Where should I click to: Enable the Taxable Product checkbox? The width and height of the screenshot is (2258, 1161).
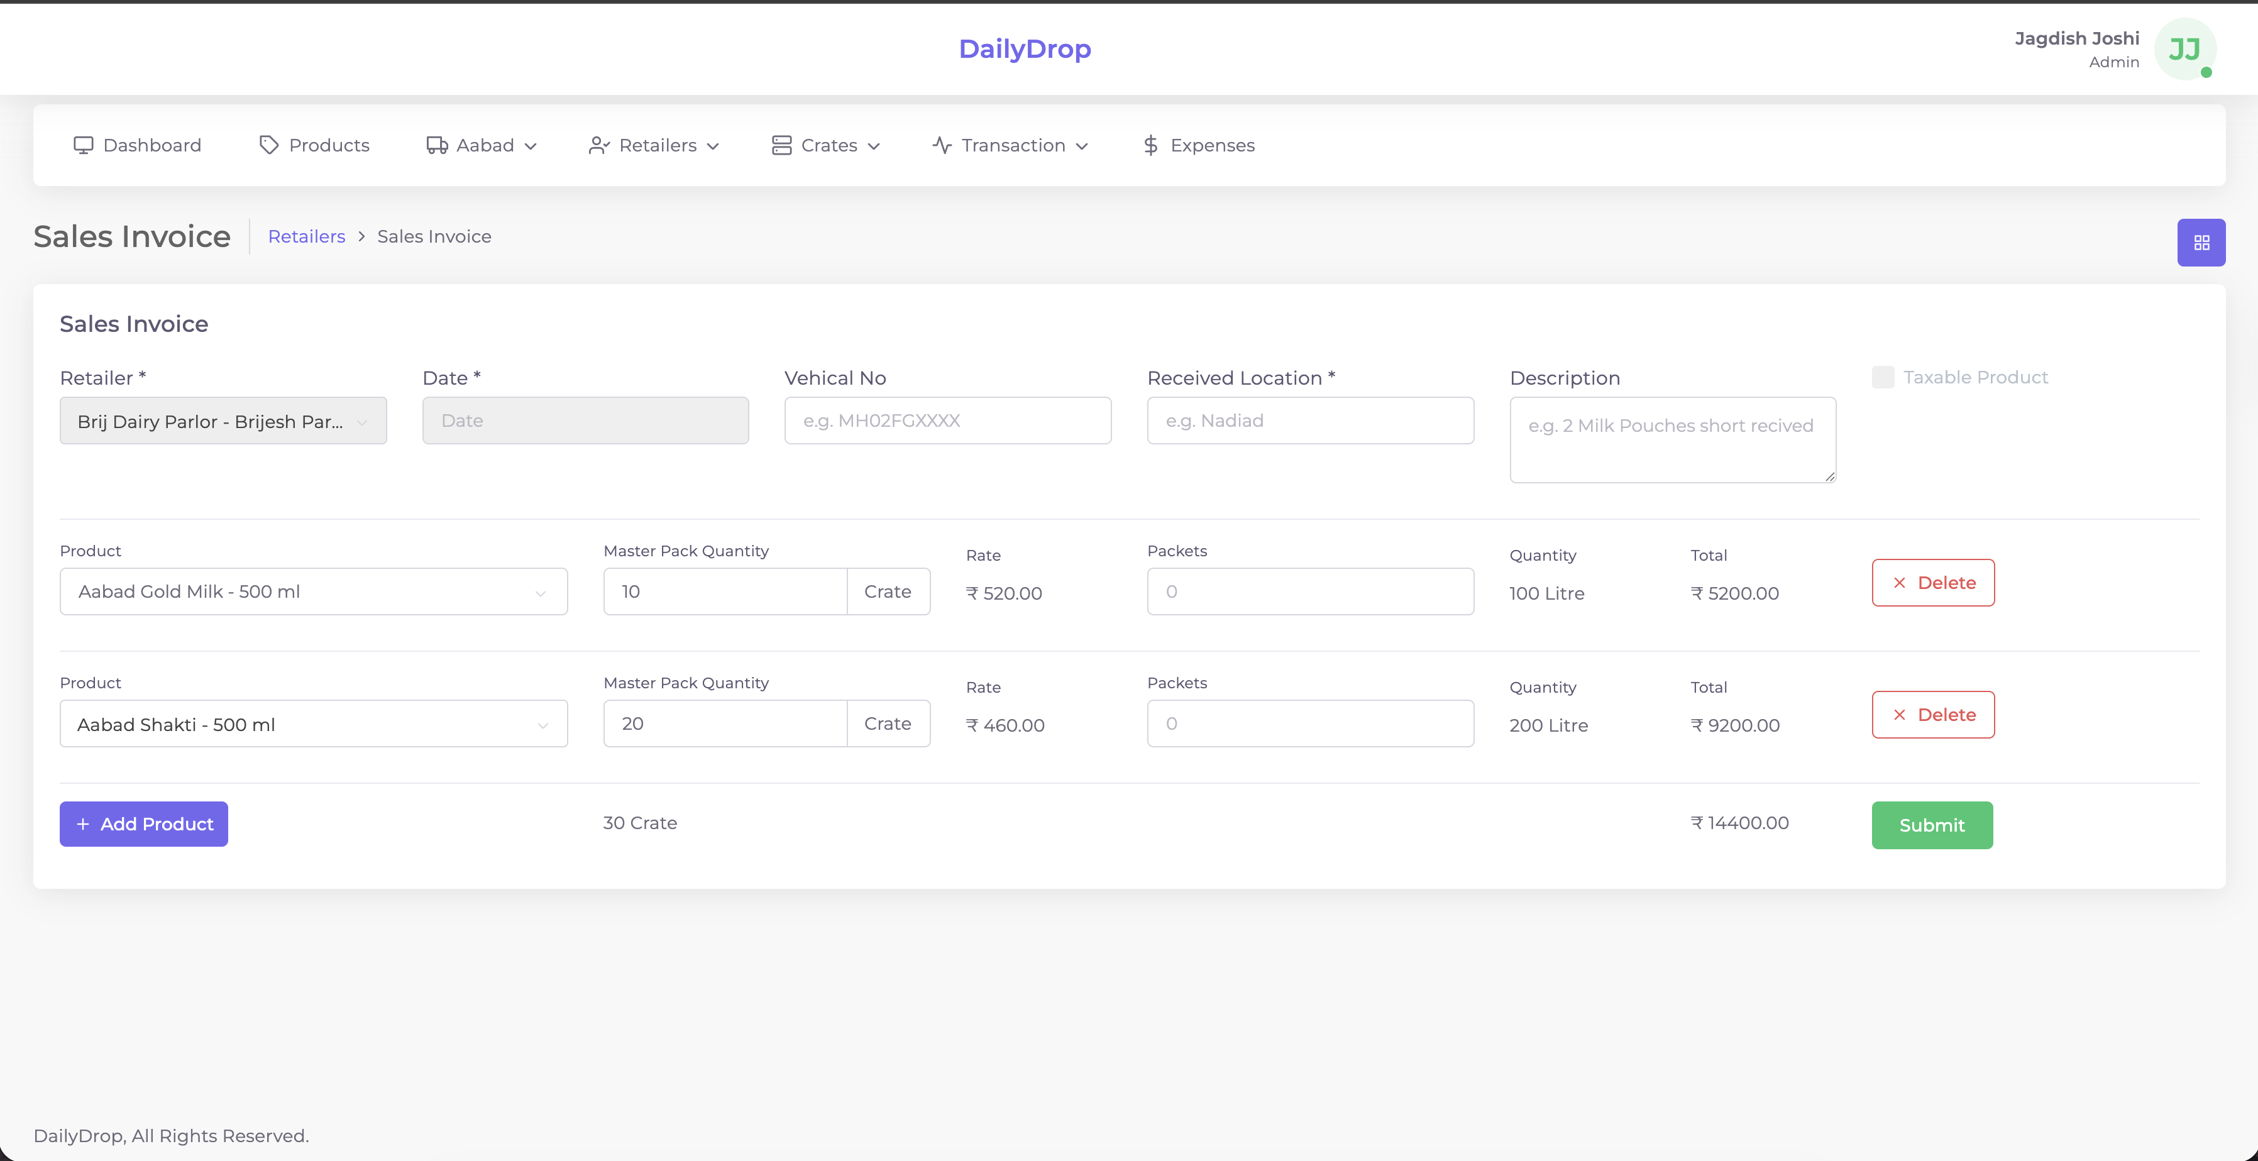[x=1882, y=377]
